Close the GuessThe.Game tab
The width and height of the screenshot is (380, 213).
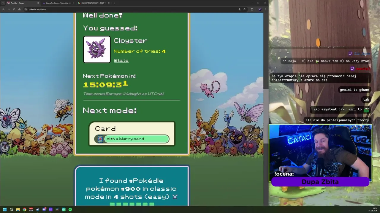click(x=73, y=3)
